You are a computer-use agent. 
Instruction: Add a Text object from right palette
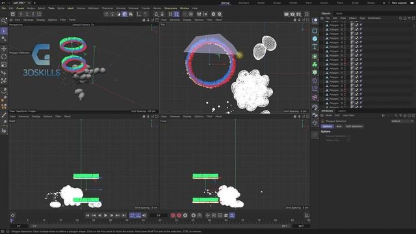(315, 47)
